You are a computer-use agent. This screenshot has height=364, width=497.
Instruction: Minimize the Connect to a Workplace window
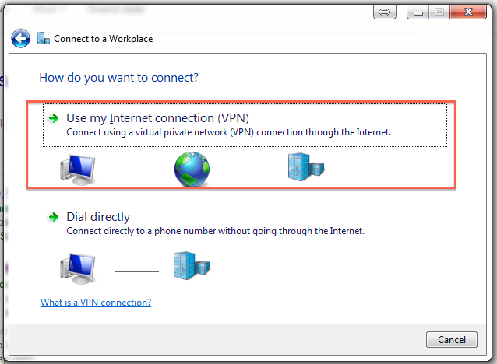coord(418,12)
